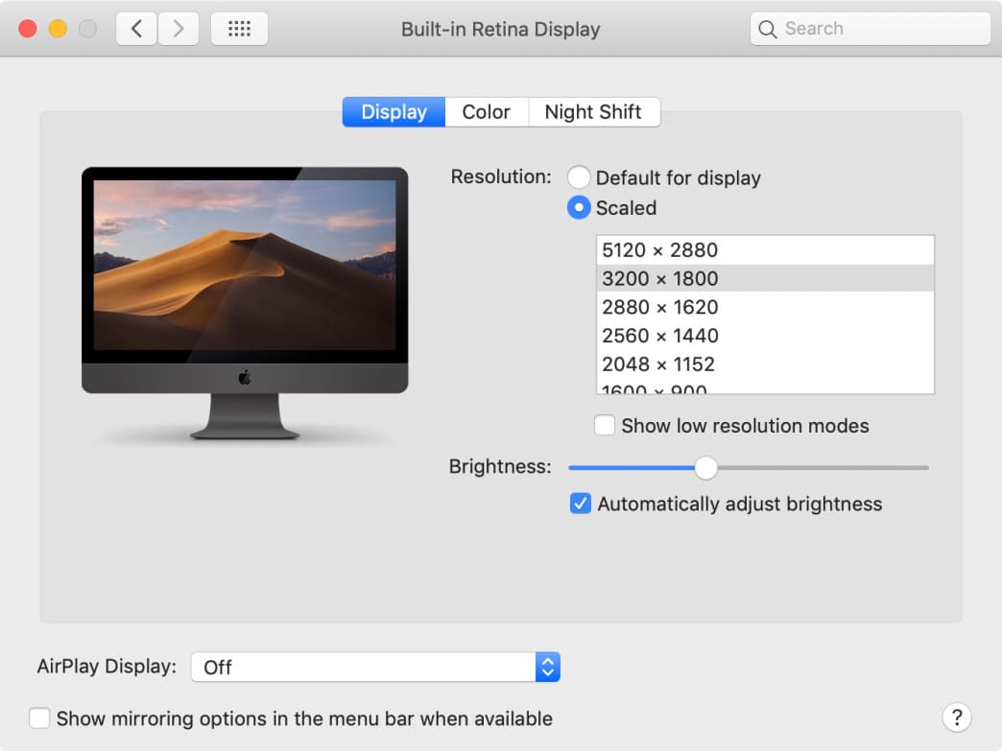Viewport: 1002px width, 751px height.
Task: Select the Default for display option
Action: tap(578, 177)
